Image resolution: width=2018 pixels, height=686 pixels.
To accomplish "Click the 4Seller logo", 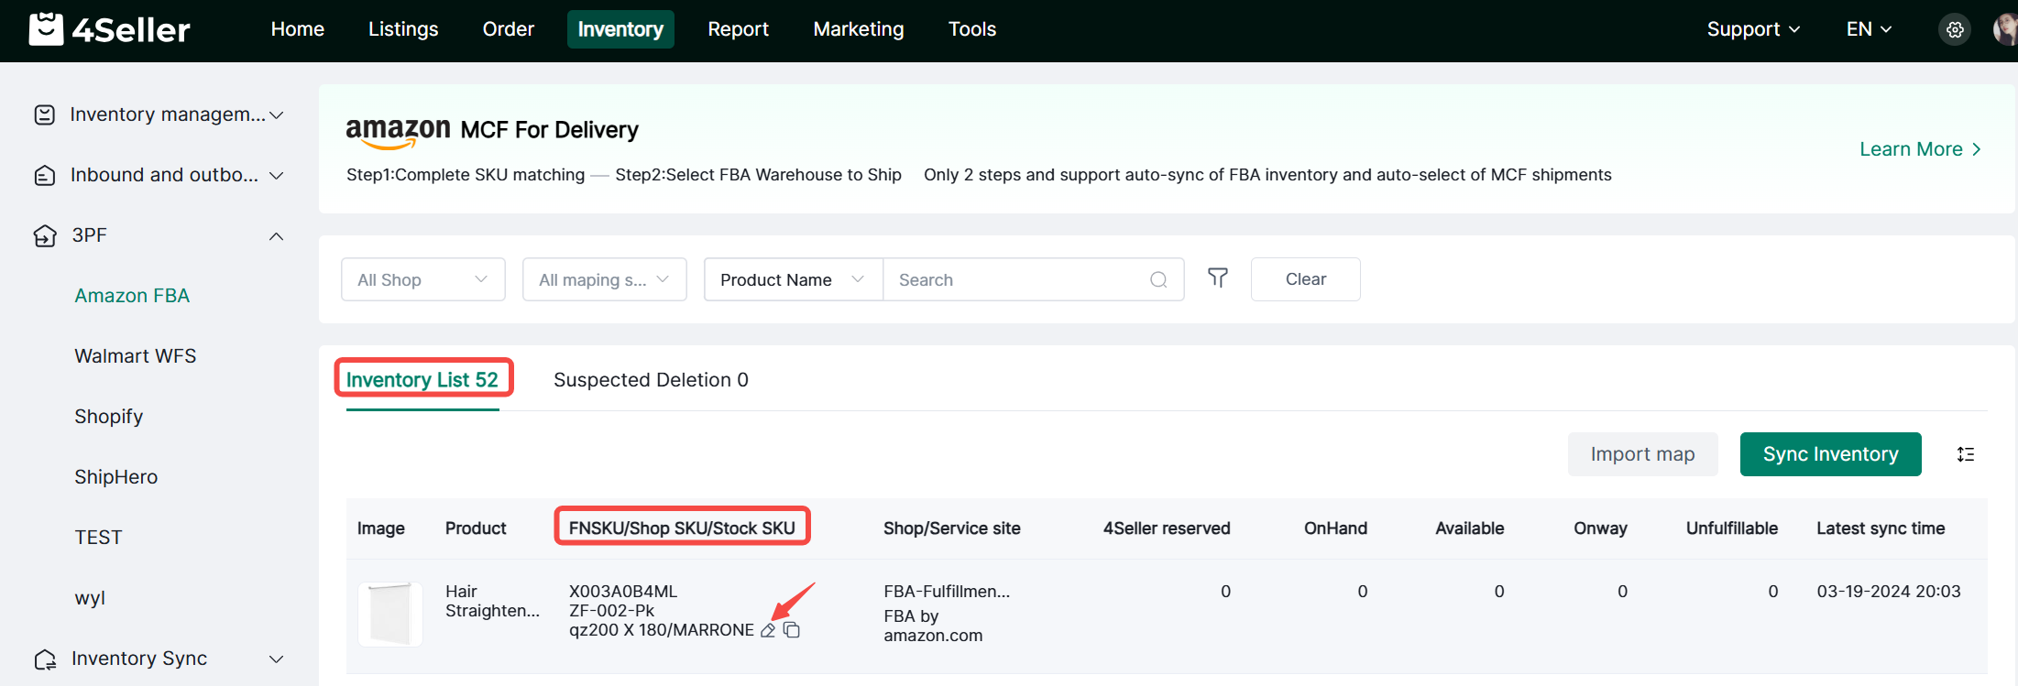I will 110,29.
